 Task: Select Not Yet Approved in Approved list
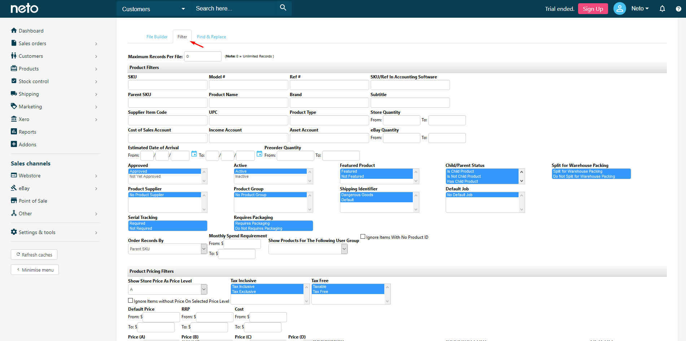tap(165, 176)
